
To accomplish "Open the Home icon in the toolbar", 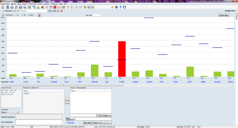I will click(3, 7).
